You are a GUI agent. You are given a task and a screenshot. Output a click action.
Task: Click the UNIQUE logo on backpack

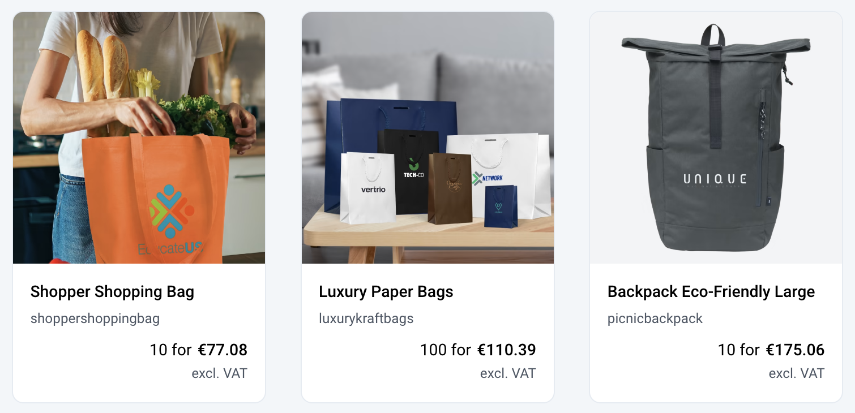715,180
